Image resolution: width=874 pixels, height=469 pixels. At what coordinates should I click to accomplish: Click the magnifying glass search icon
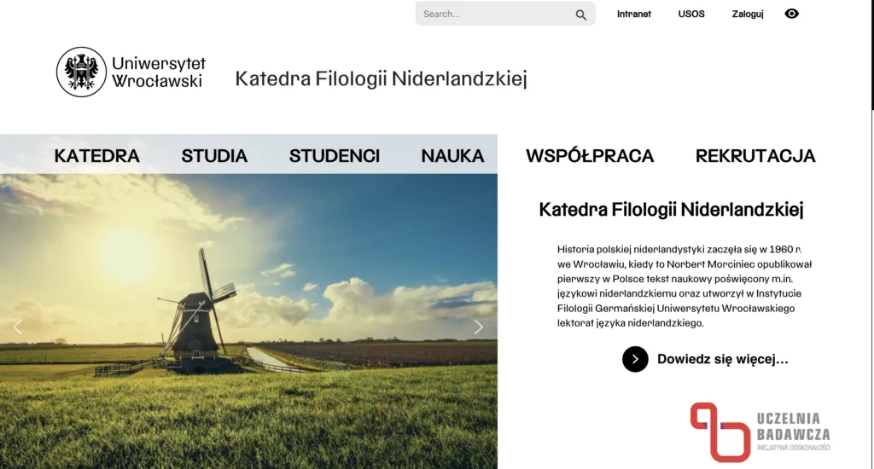[x=580, y=15]
